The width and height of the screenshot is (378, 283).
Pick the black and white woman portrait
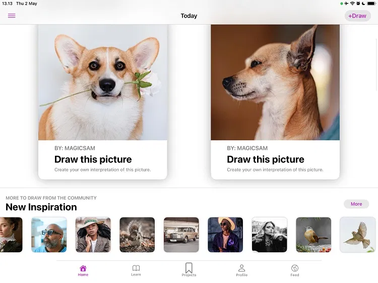pyautogui.click(x=270, y=235)
